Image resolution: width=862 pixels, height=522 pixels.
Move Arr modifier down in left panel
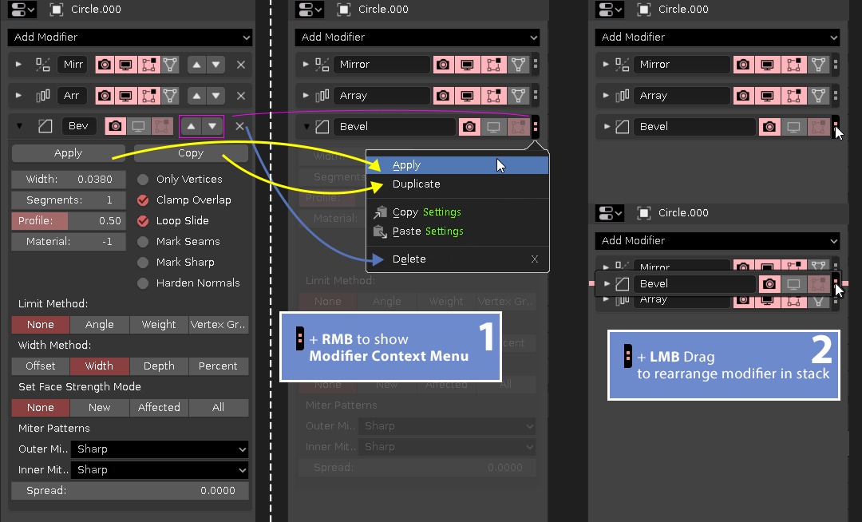[x=216, y=96]
